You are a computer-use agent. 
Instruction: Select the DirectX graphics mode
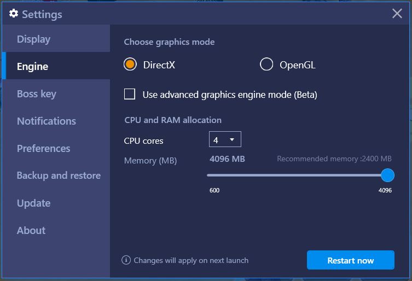tap(130, 65)
